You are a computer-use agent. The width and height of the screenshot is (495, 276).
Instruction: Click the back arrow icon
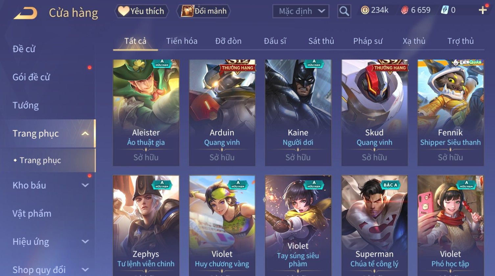(25, 13)
